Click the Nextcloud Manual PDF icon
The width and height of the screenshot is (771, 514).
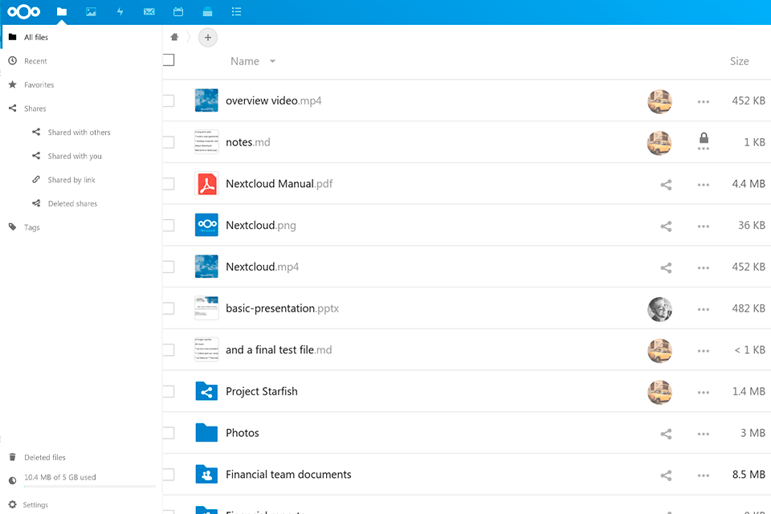pyautogui.click(x=206, y=184)
